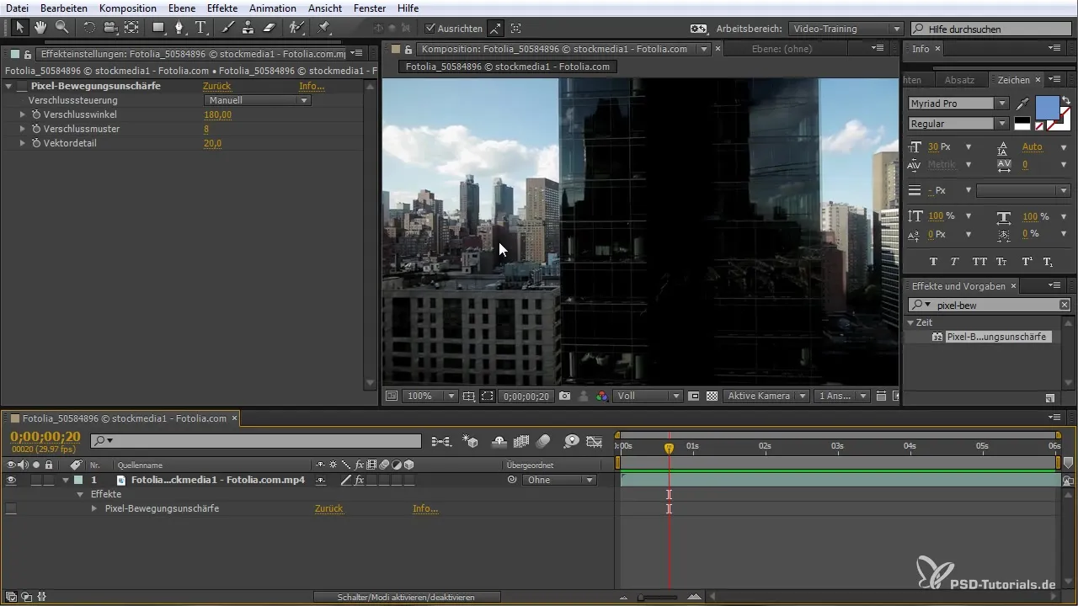Toggle all caps TT button
Image resolution: width=1078 pixels, height=606 pixels.
pyautogui.click(x=979, y=261)
